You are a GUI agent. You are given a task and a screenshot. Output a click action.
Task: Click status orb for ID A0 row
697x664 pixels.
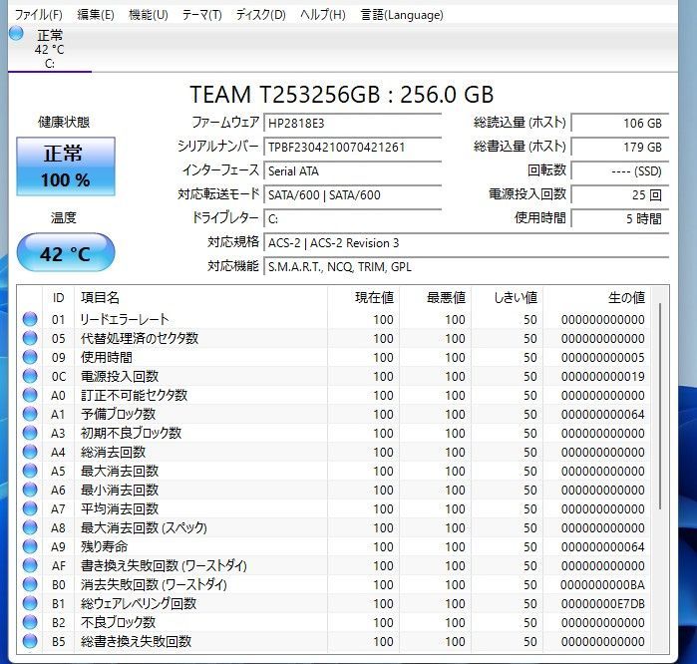pyautogui.click(x=30, y=395)
